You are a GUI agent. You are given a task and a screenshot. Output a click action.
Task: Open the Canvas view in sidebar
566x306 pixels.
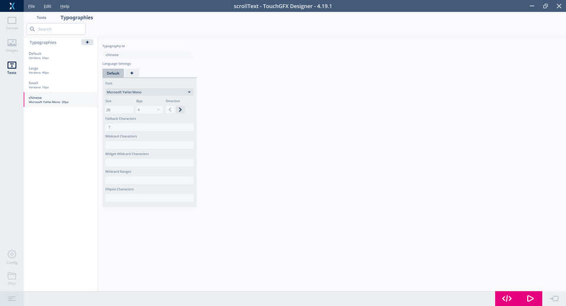[12, 23]
